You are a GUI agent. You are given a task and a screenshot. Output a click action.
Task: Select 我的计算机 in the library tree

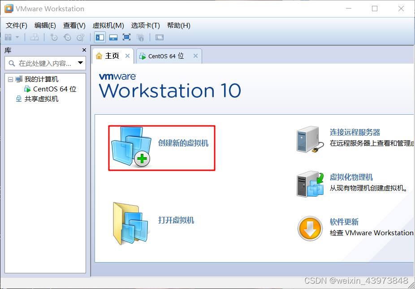pyautogui.click(x=42, y=79)
